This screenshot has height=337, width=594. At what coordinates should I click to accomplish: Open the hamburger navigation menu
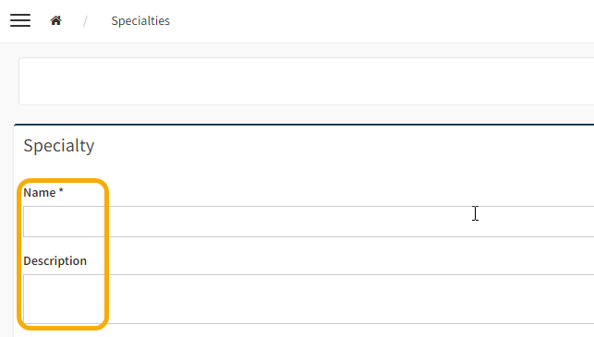point(20,20)
